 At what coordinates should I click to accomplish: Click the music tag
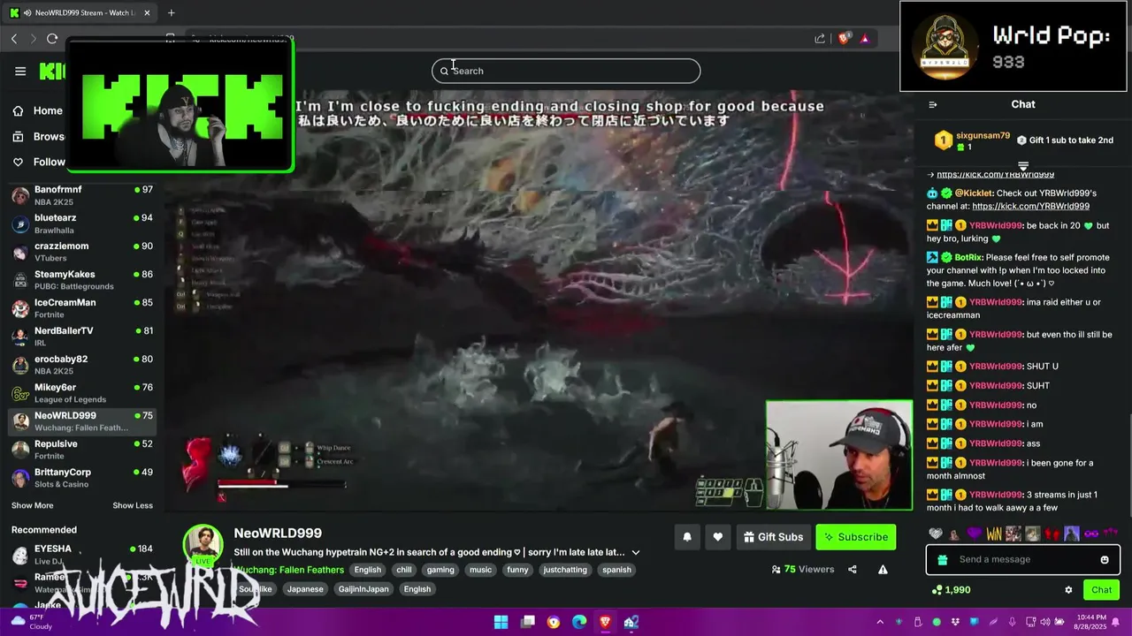coord(480,570)
